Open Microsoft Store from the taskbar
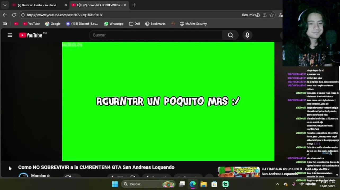This screenshot has width=340, height=190. tap(214, 184)
